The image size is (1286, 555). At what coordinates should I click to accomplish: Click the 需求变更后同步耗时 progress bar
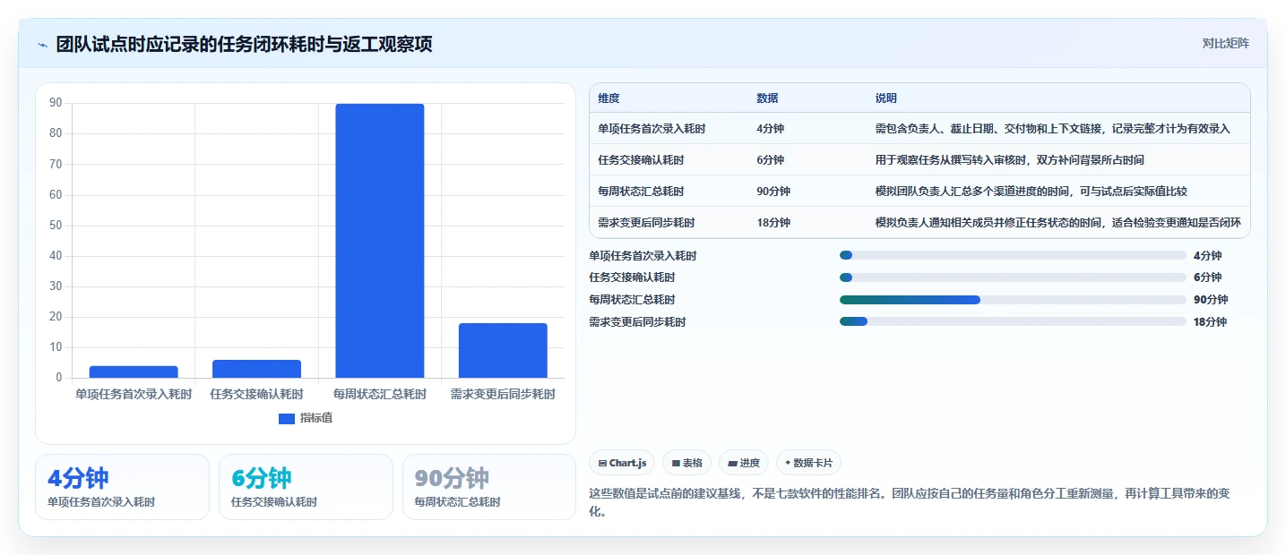(x=1013, y=321)
